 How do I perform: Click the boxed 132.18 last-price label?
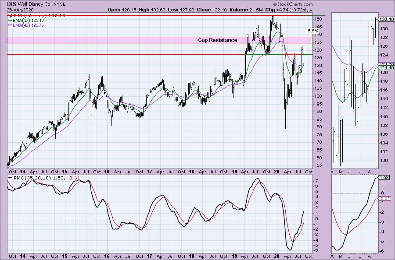pyautogui.click(x=386, y=19)
